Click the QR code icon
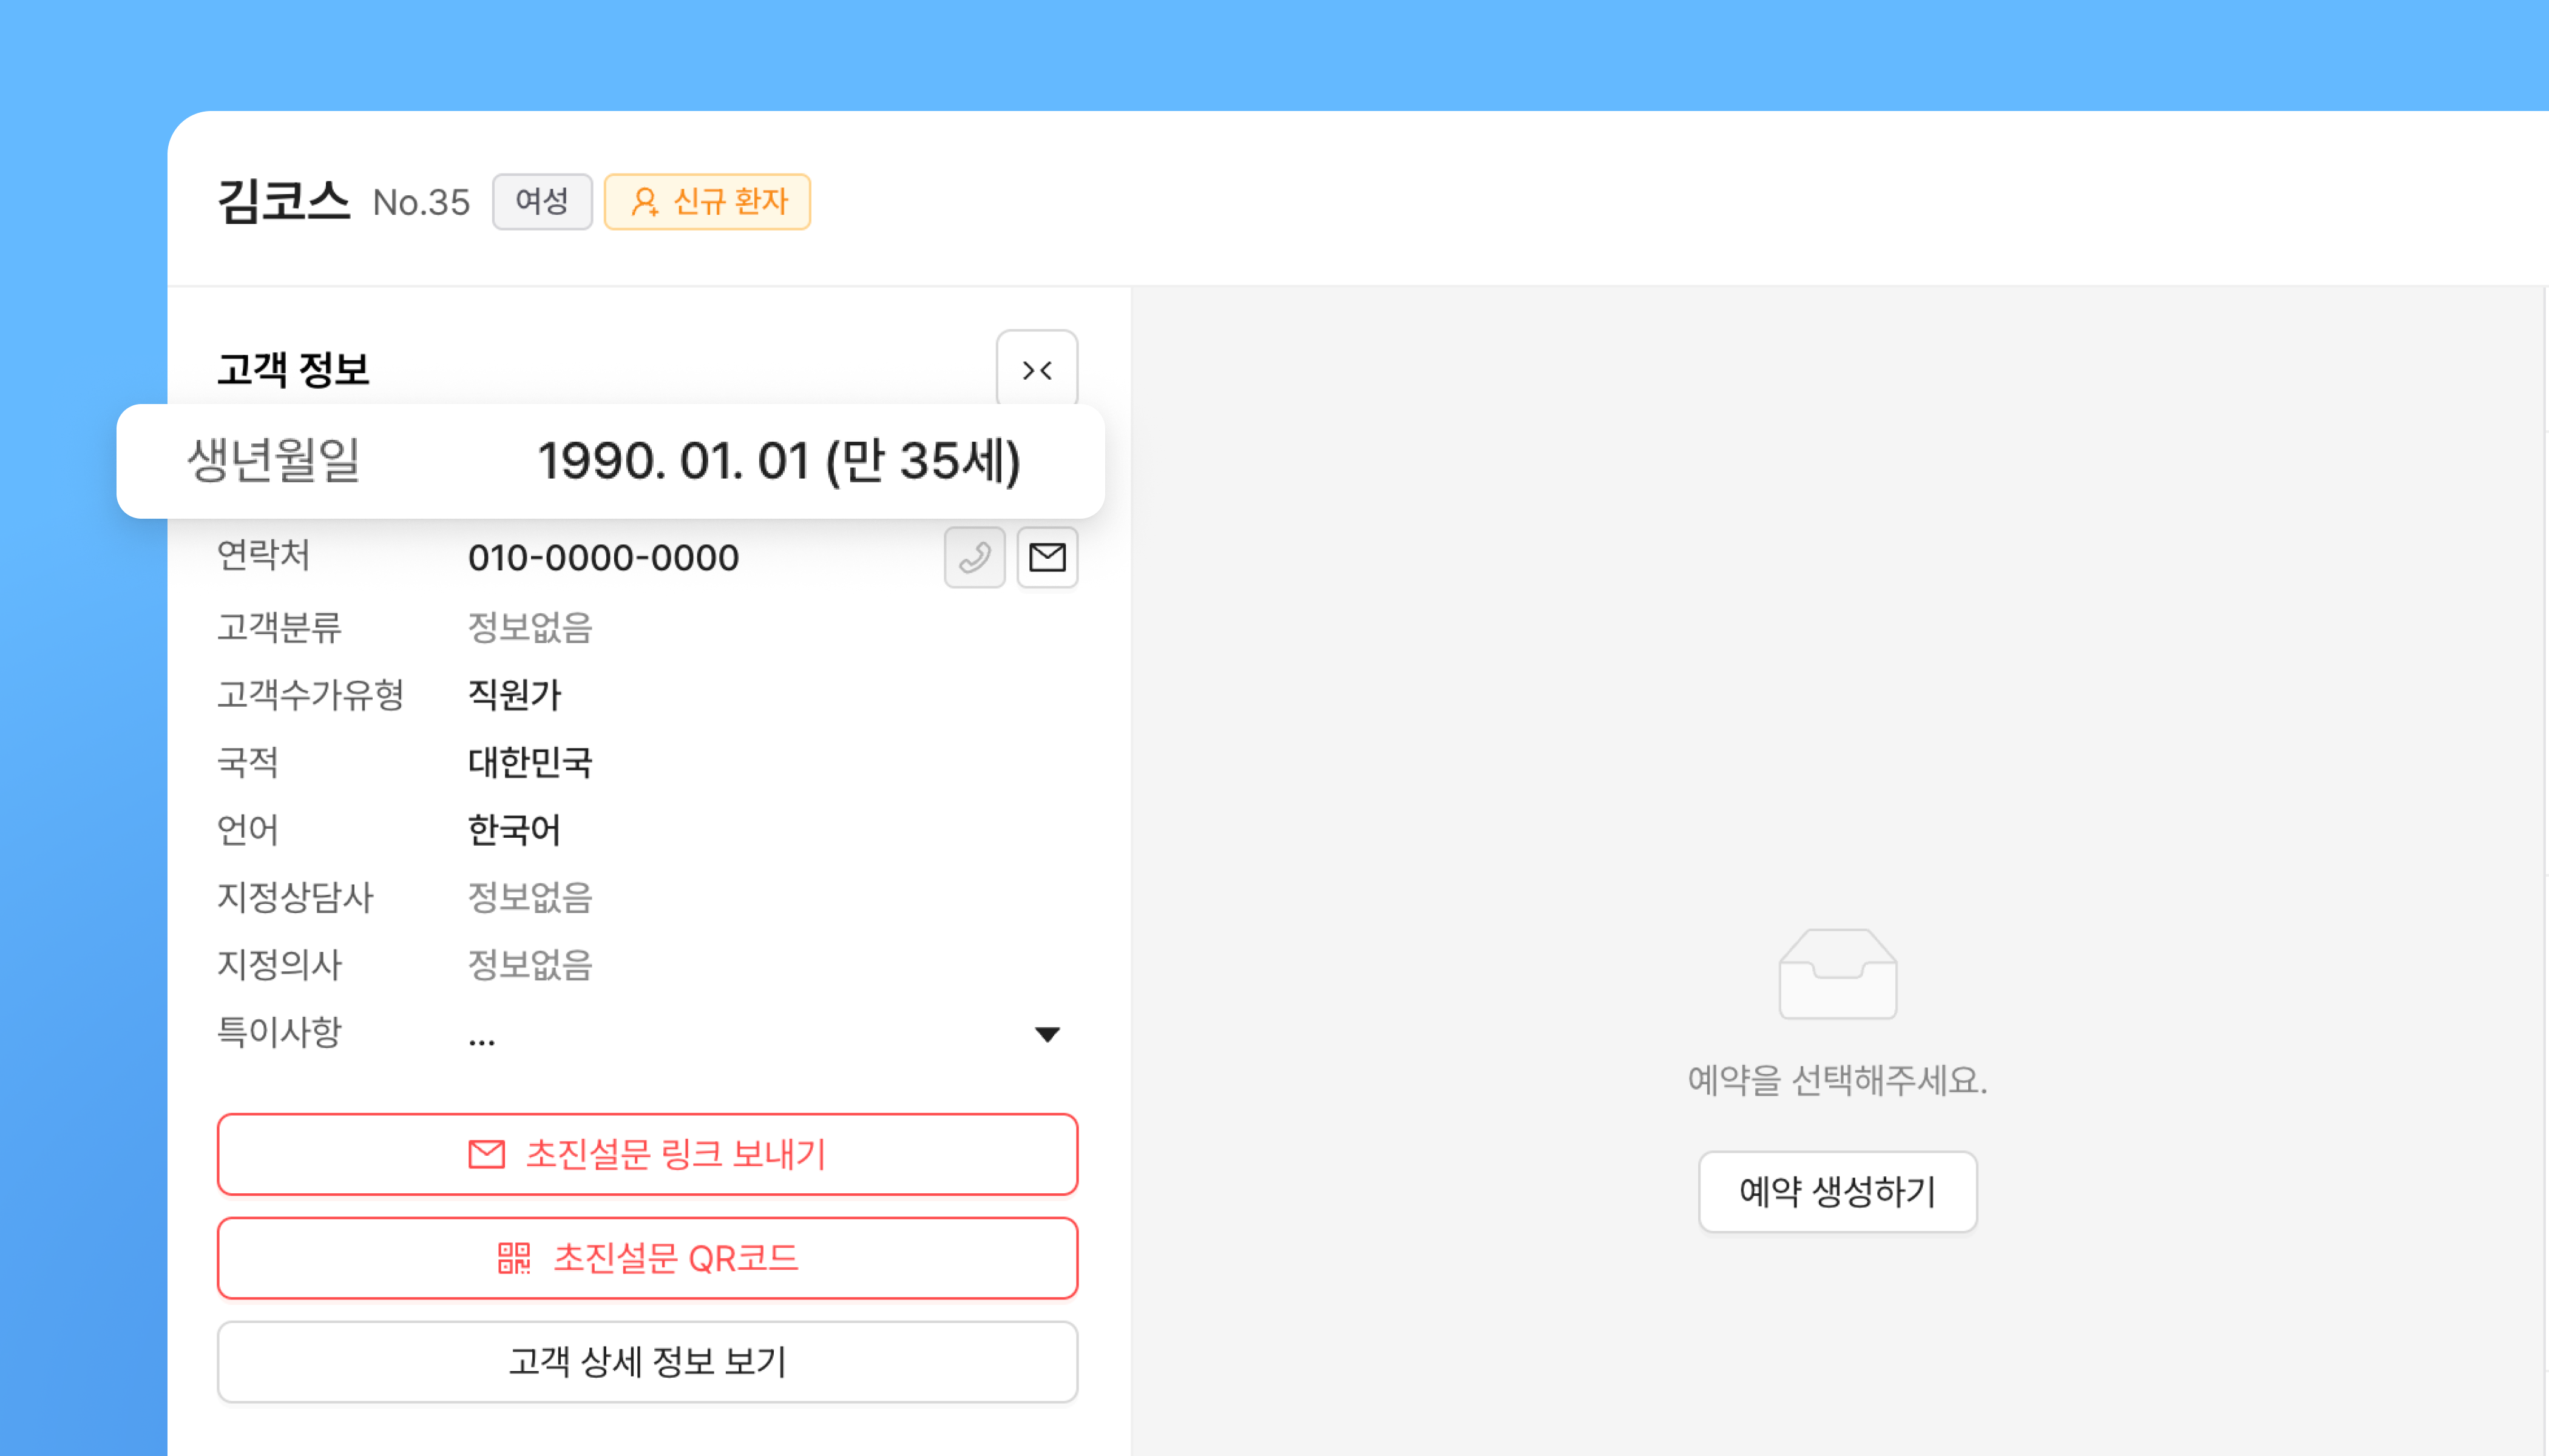The width and height of the screenshot is (2549, 1456). point(514,1258)
